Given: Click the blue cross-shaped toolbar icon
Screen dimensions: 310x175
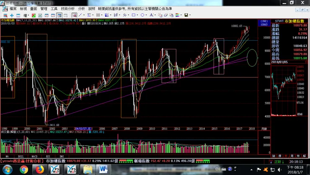Looking at the screenshot, I should point(12,15).
